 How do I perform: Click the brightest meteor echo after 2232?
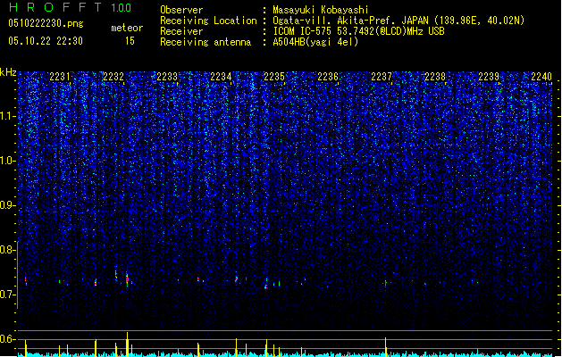tap(127, 279)
